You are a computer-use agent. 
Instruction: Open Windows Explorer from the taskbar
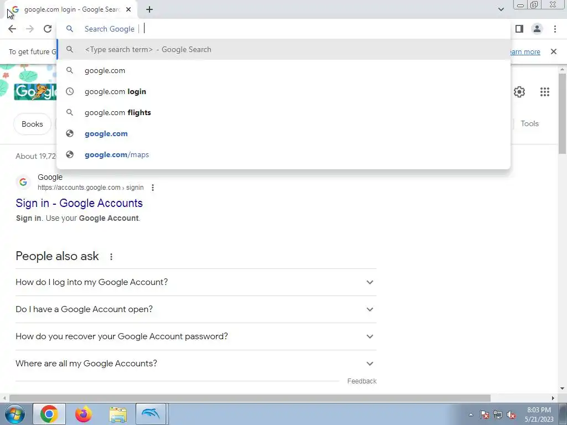[118, 414]
